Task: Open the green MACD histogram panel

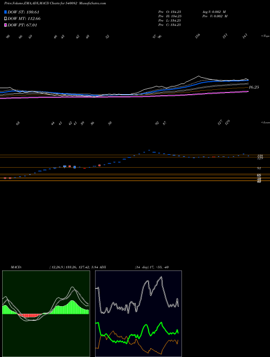Action: click(46, 314)
